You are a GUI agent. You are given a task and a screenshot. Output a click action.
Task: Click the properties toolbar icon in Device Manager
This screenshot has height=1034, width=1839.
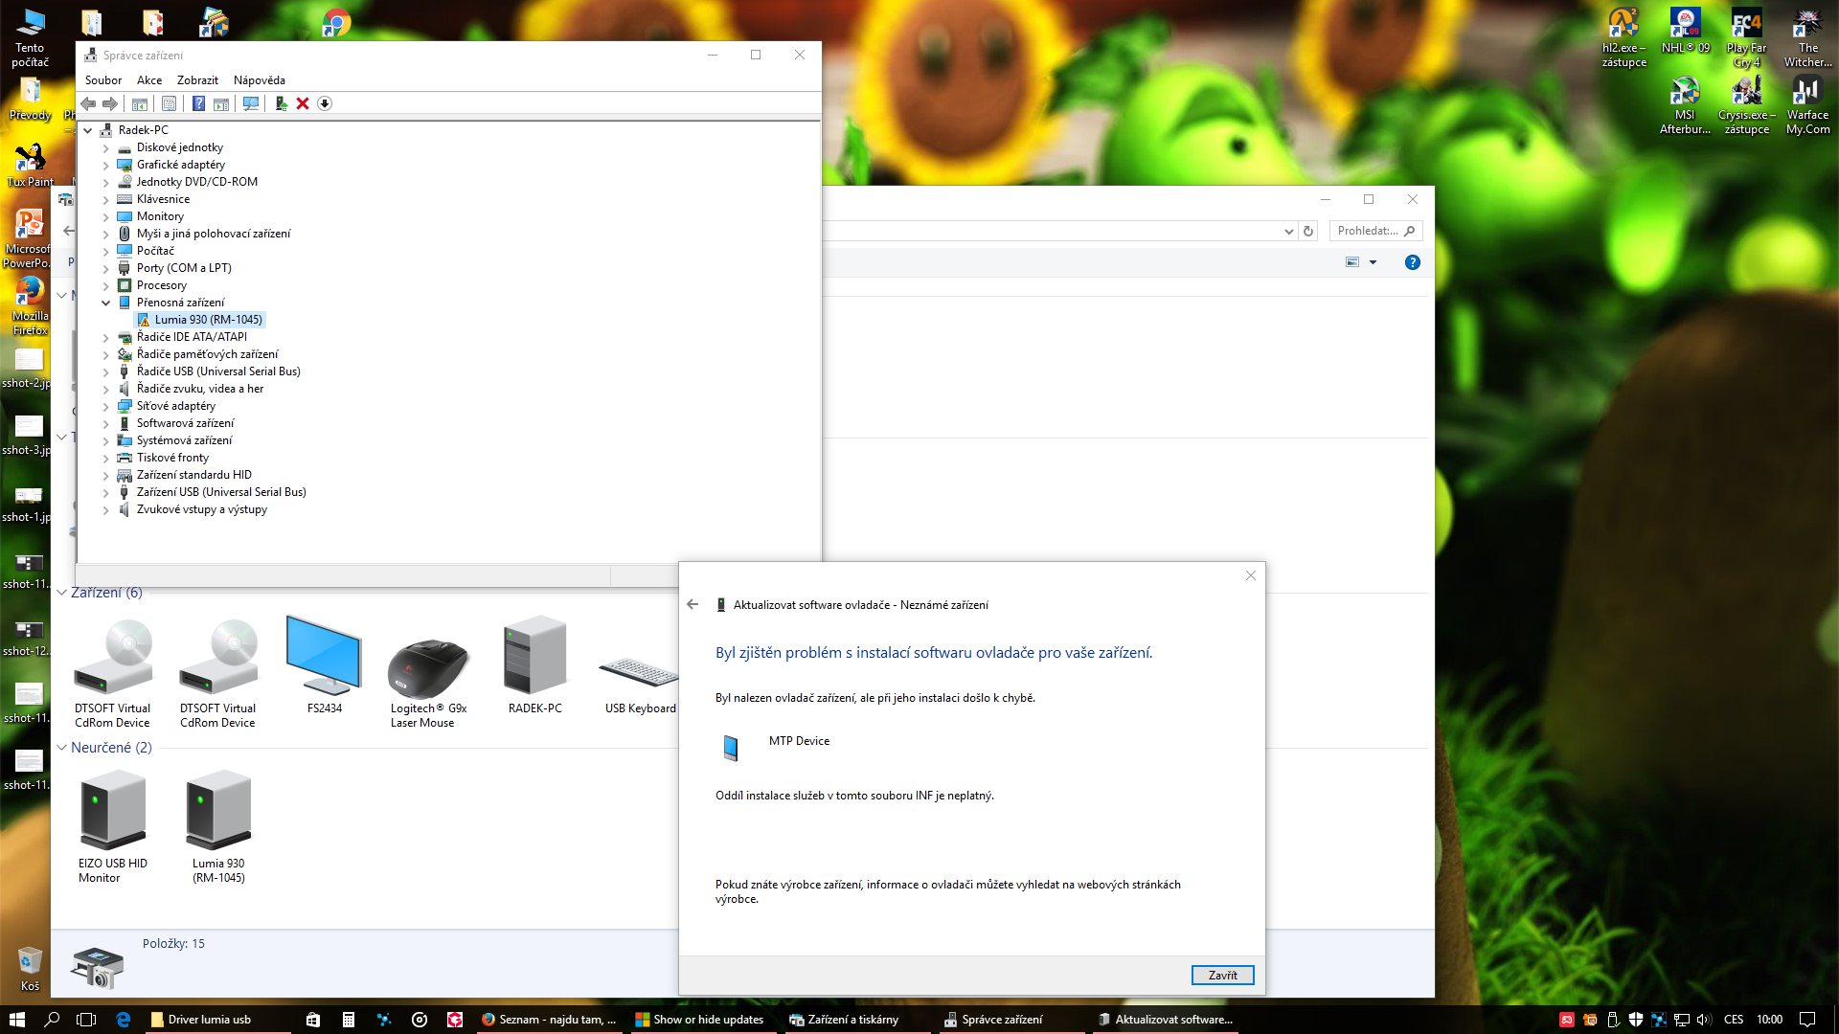pyautogui.click(x=170, y=103)
